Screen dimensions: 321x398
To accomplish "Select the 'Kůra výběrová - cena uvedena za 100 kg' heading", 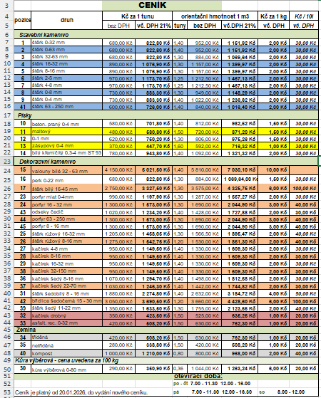I will pos(166,360).
